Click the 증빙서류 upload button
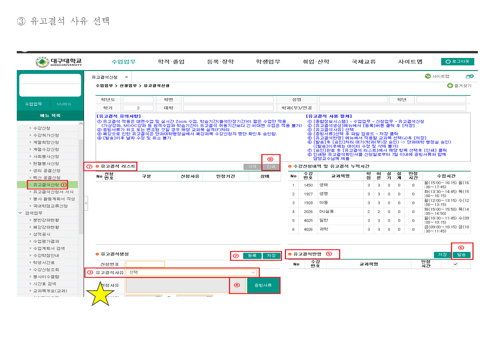500x354 pixels. click(x=263, y=285)
